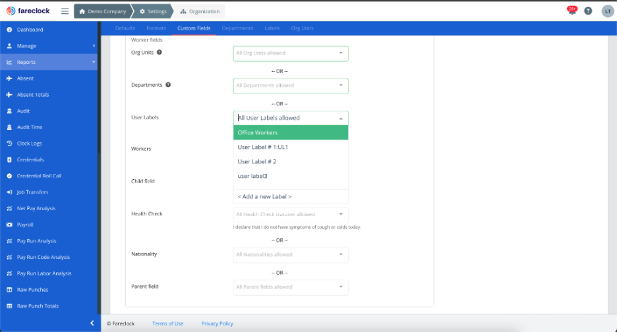Viewport: 617px width, 332px height.
Task: Click the Audit Time icon
Action: click(9, 127)
